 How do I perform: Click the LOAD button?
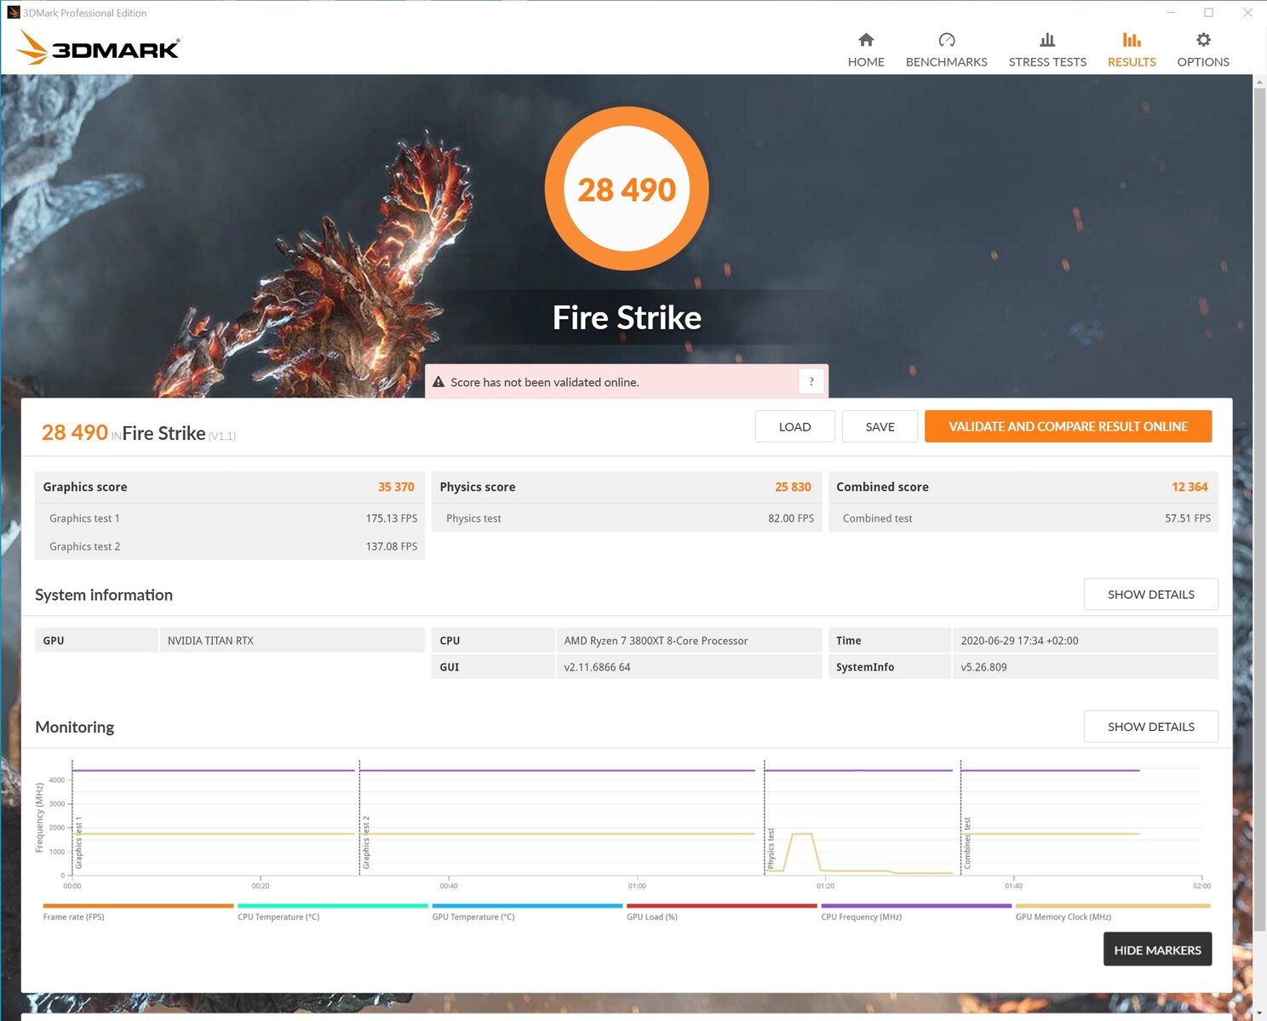click(x=794, y=427)
